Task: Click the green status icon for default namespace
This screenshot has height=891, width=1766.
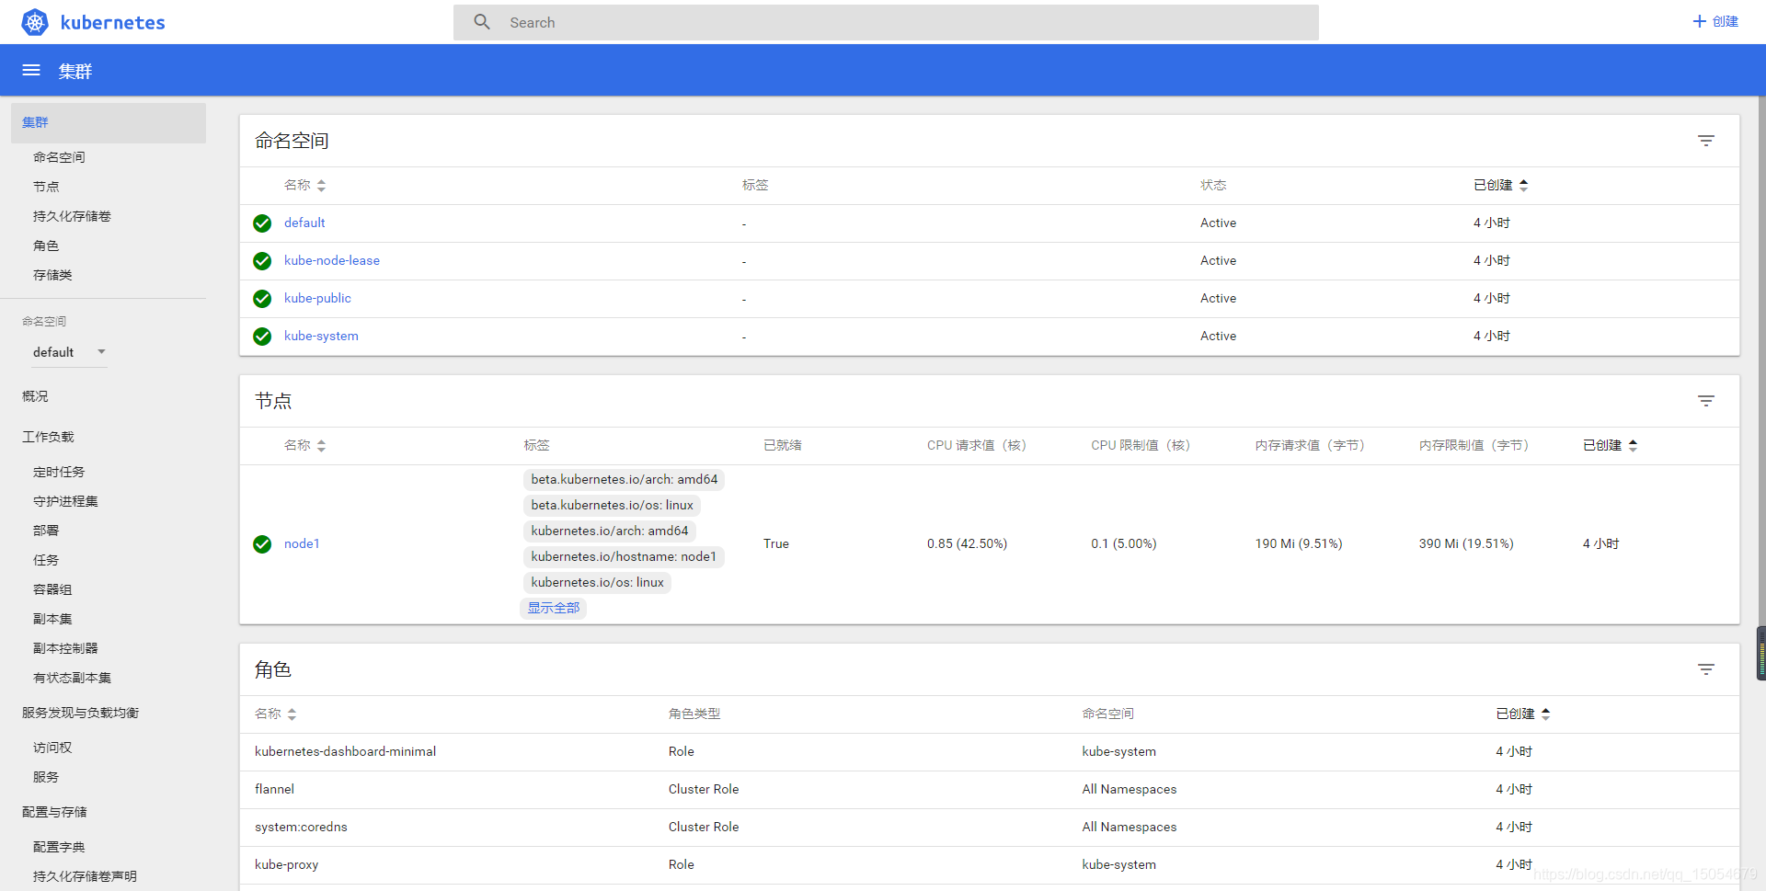Action: (262, 223)
